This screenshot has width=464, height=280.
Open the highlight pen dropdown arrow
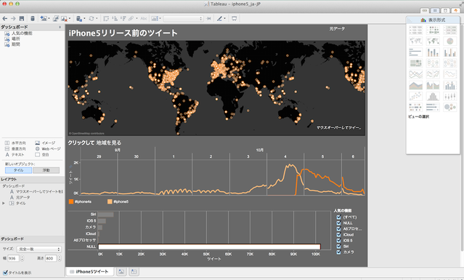(225, 19)
